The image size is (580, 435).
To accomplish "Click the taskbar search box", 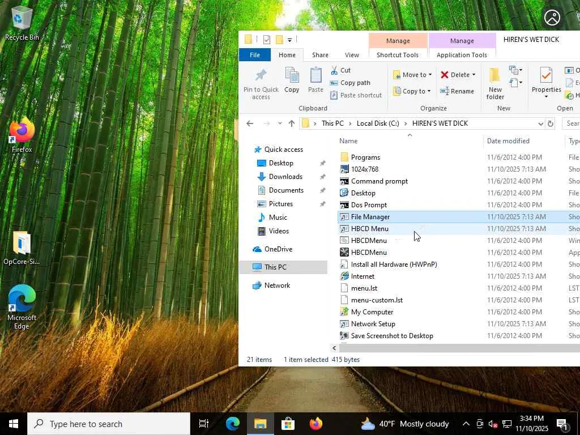I will (109, 424).
